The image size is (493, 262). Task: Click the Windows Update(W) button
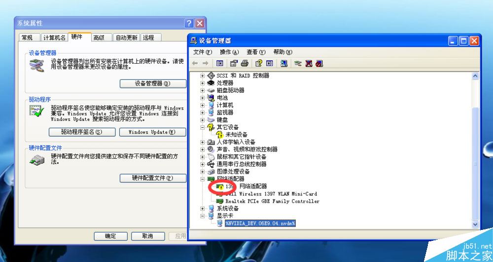(x=152, y=132)
